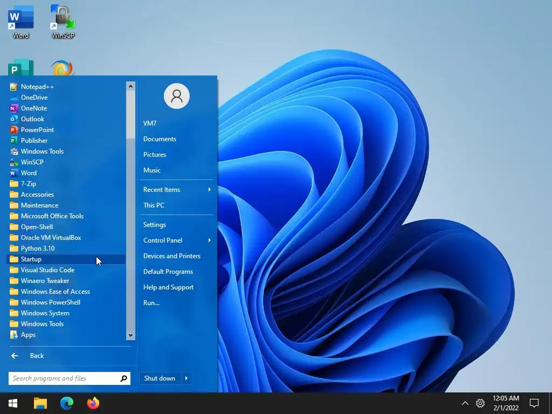Launch OneDrive from the start menu
The width and height of the screenshot is (552, 414).
(66, 98)
